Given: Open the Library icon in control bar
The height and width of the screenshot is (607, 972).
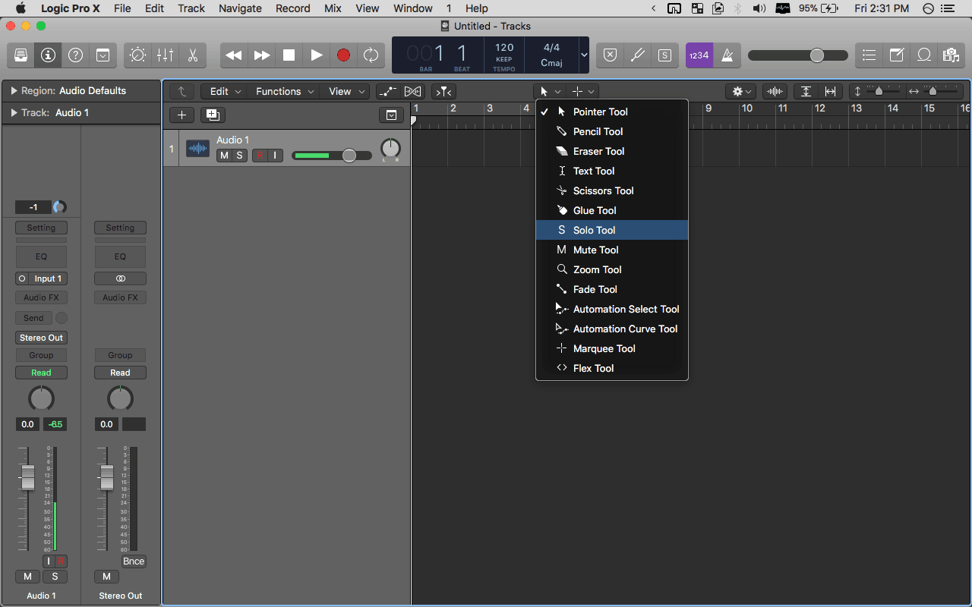Looking at the screenshot, I should tap(21, 55).
